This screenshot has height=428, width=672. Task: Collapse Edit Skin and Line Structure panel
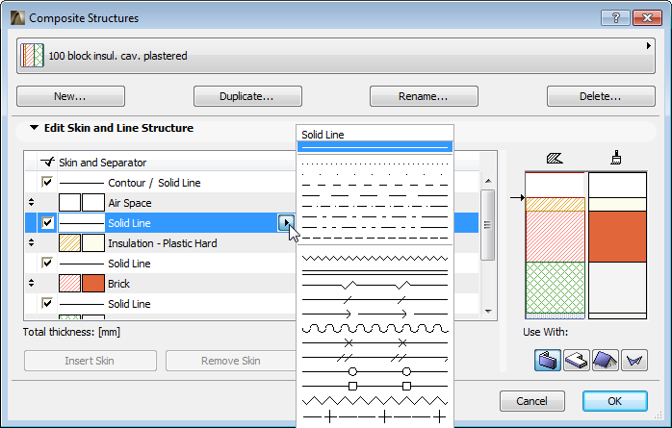tap(34, 128)
